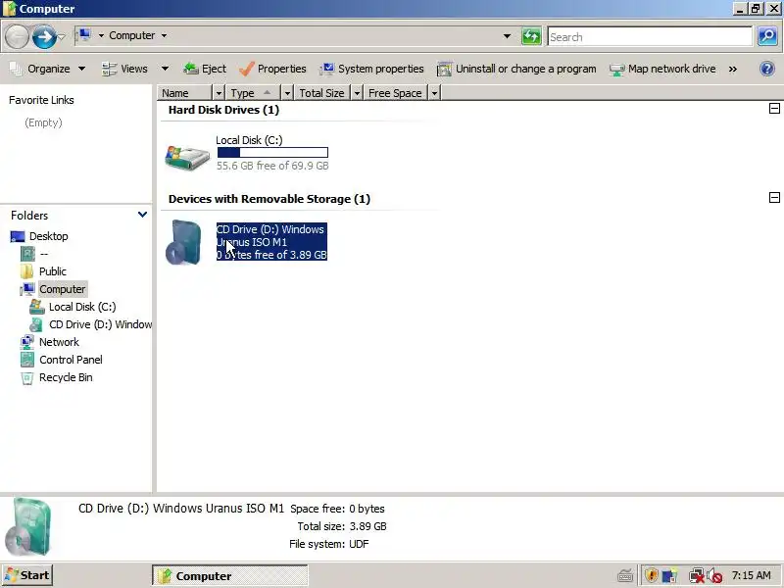Screen dimensions: 784x588
Task: Collapse the Hard Disk Drives group
Action: click(x=774, y=109)
